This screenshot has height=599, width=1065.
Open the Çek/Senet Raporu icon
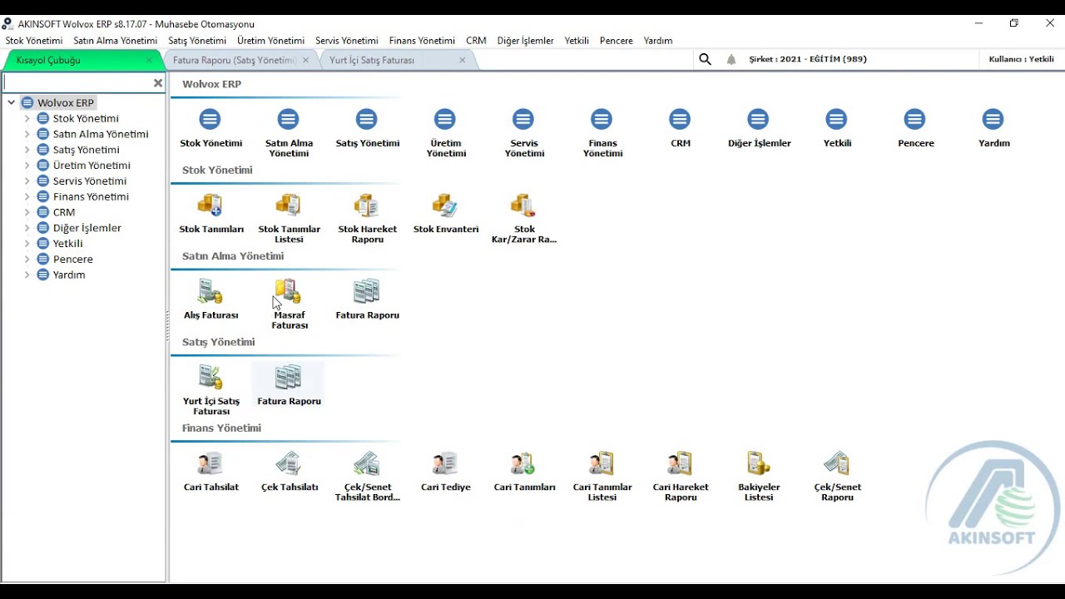click(x=836, y=463)
